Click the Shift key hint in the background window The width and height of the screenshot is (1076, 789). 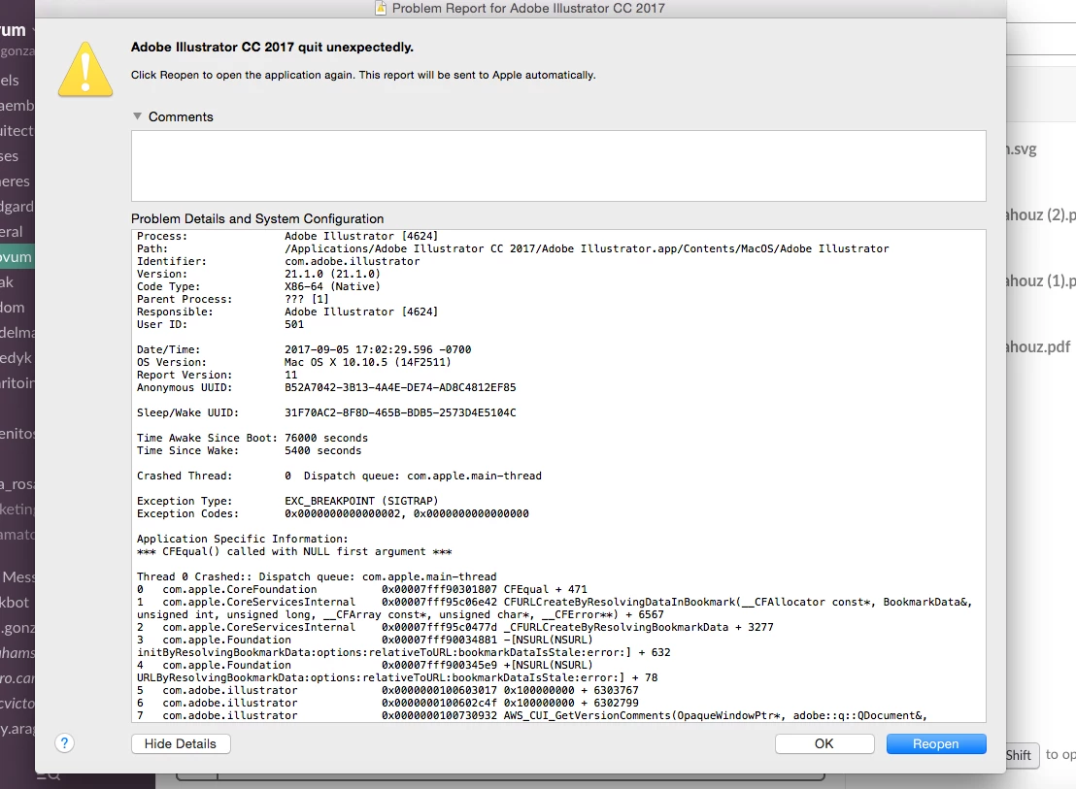coord(1019,755)
